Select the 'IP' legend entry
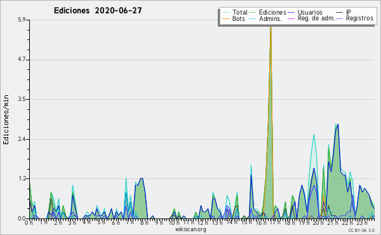381x235 pixels. tap(349, 12)
